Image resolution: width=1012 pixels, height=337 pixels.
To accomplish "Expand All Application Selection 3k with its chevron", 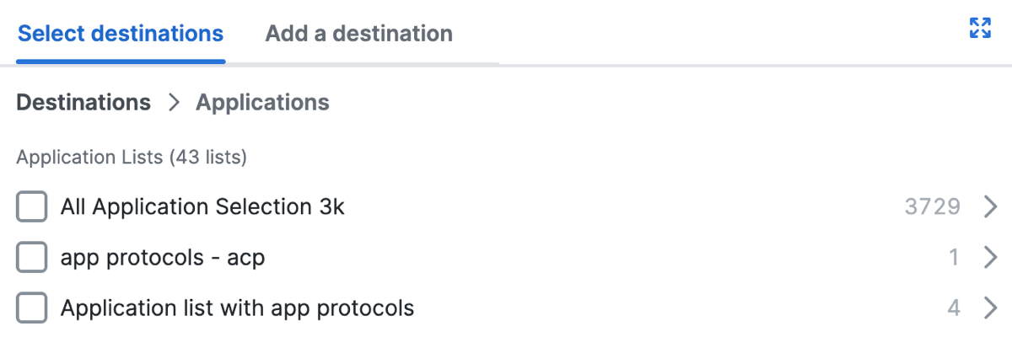I will click(x=991, y=206).
